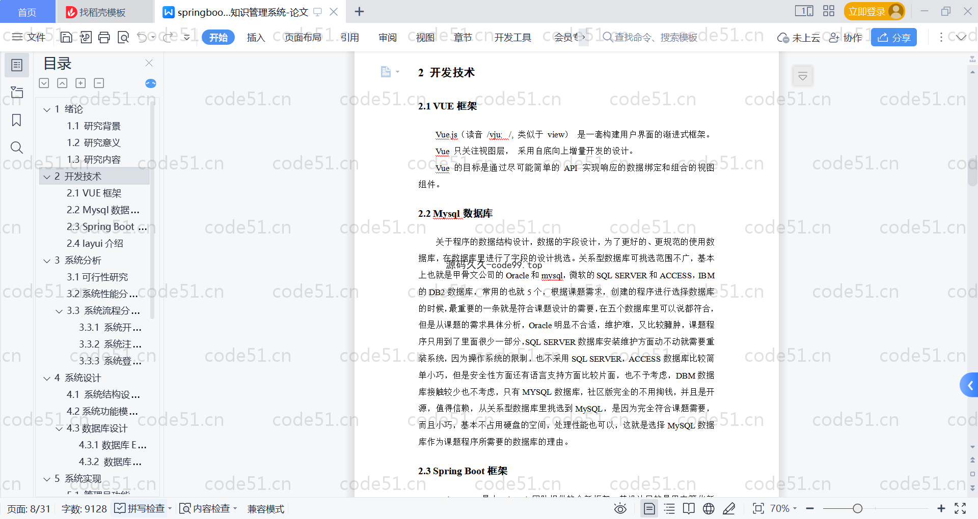Click the Redo arrow
978x519 pixels.
pyautogui.click(x=168, y=37)
